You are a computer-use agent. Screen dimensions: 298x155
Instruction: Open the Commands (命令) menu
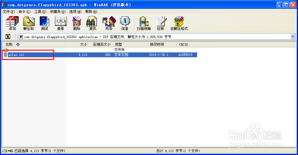tap(24, 12)
